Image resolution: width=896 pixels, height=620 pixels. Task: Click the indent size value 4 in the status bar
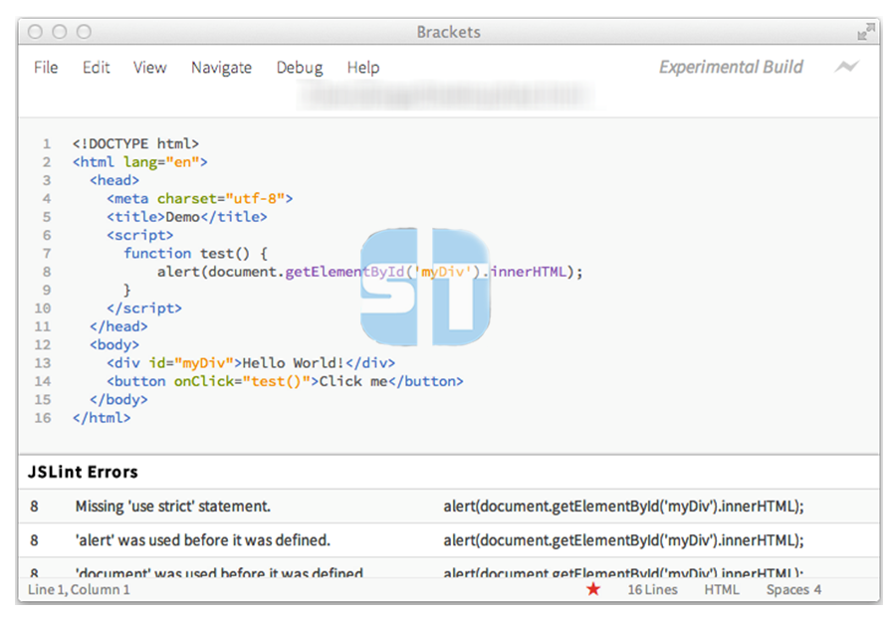click(x=817, y=590)
